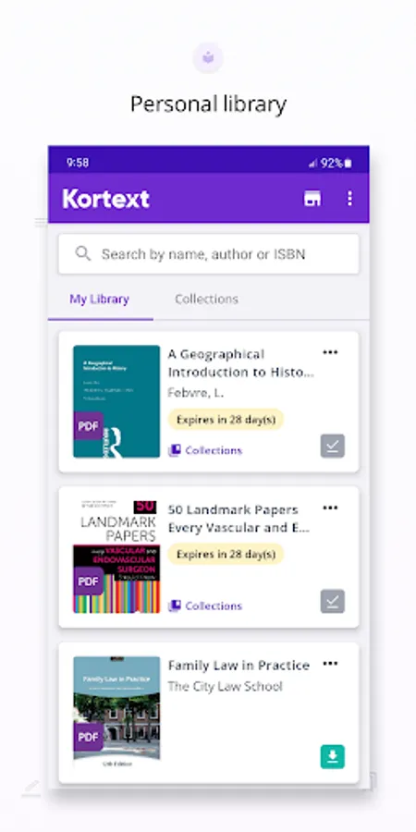This screenshot has width=416, height=832.
Task: Toggle downloaded checkmark for 50 Landmark Papers
Action: point(333,601)
